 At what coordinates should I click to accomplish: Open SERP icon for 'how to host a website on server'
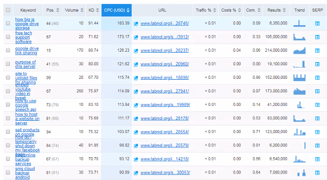317,118
